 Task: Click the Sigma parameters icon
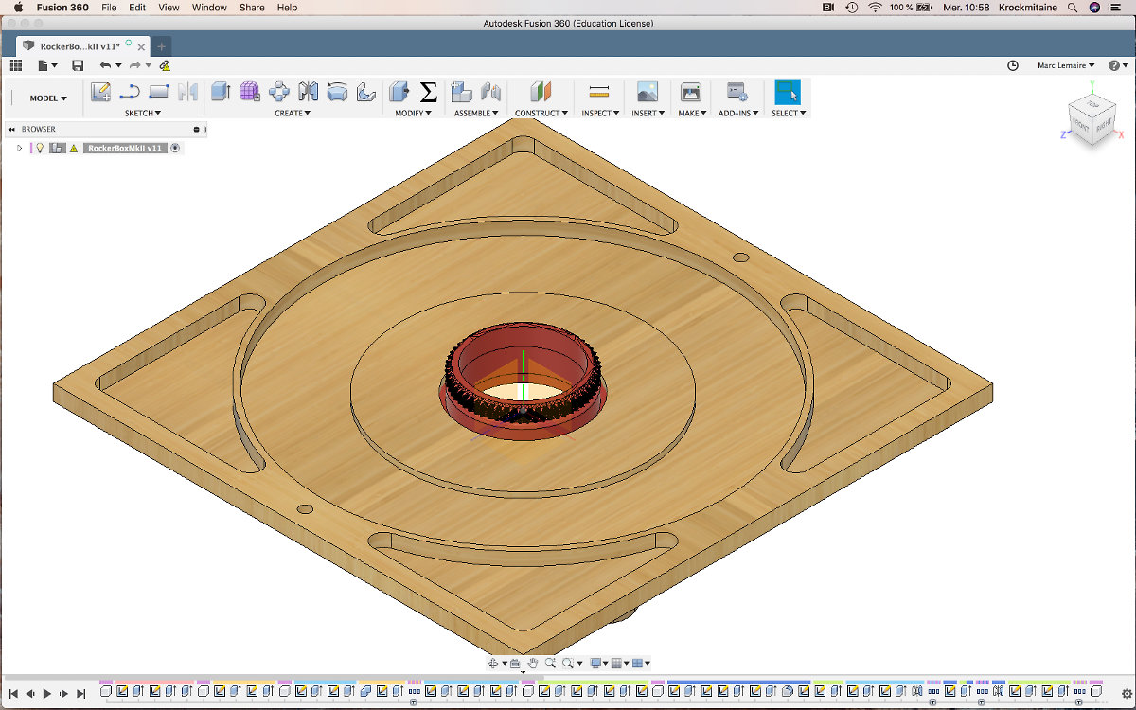(x=428, y=92)
